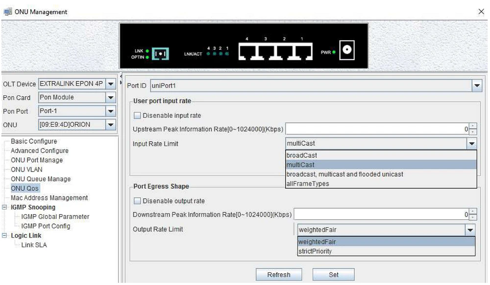Click the Set button
Screen dimensions: 490x285
coord(333,275)
